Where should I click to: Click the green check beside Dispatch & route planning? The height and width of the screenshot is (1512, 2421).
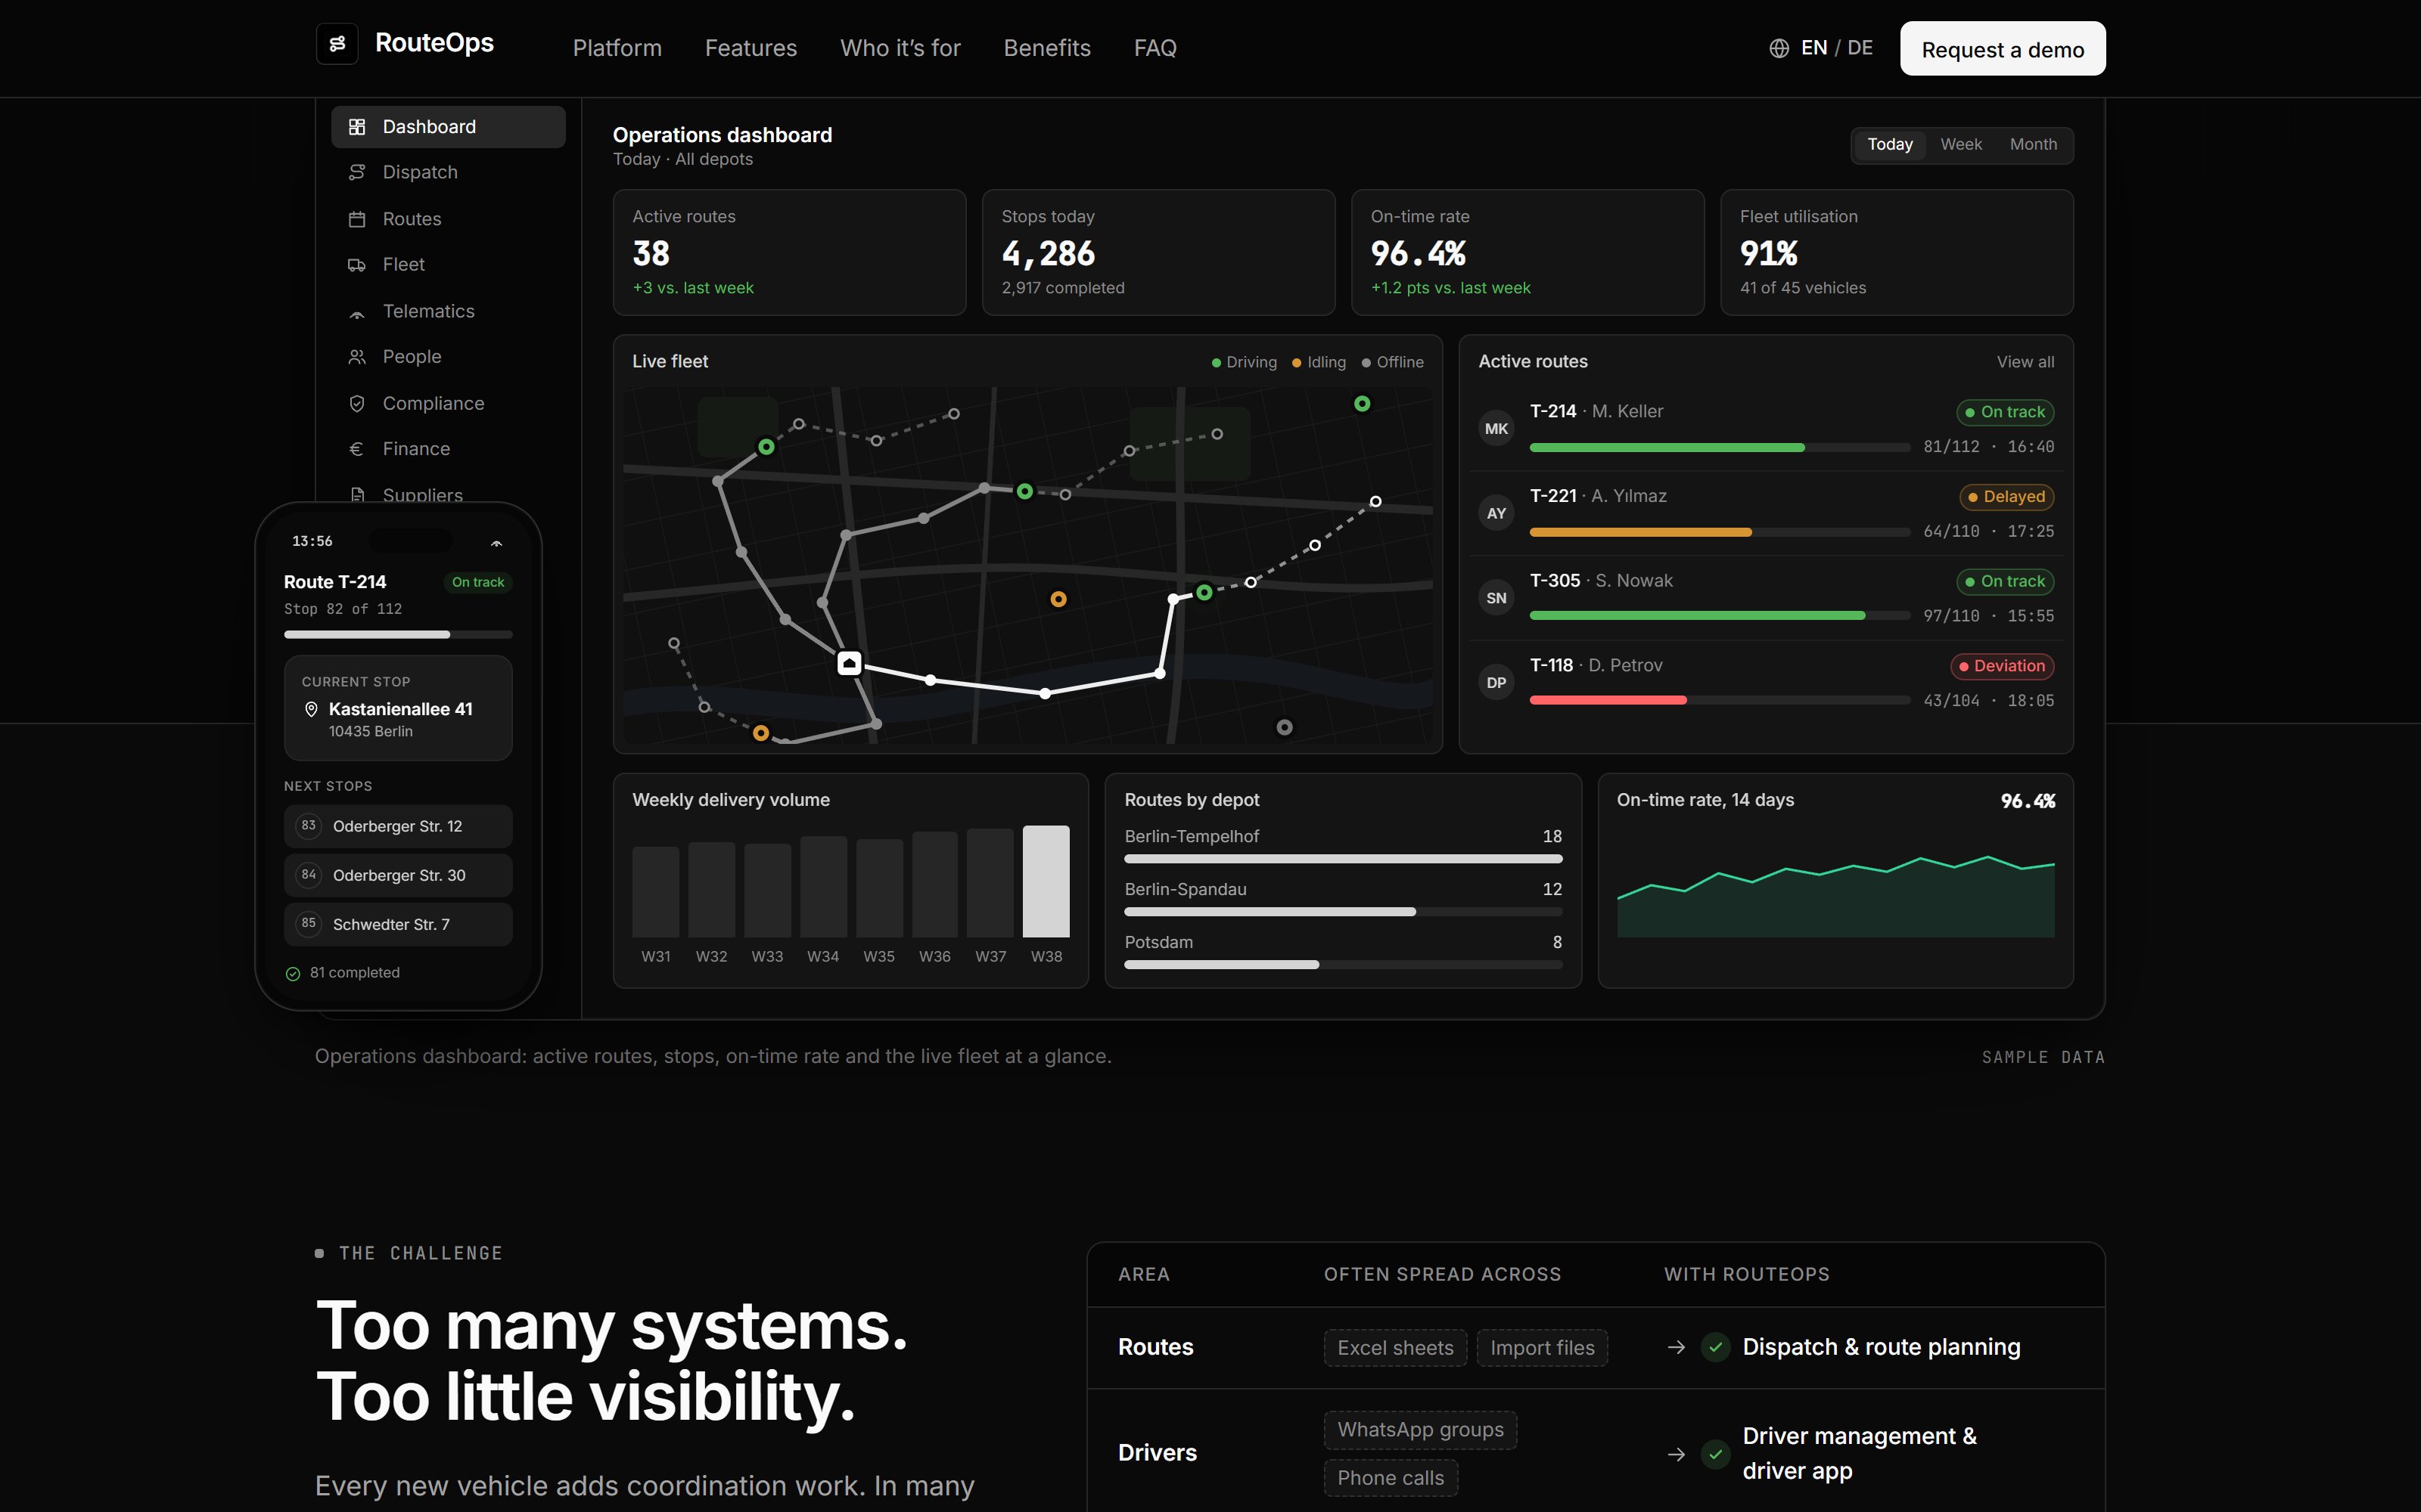[x=1716, y=1347]
